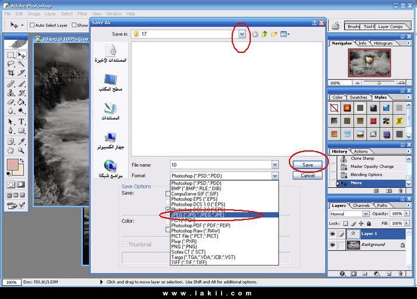Open the My Computer place in sidebar

(110, 140)
